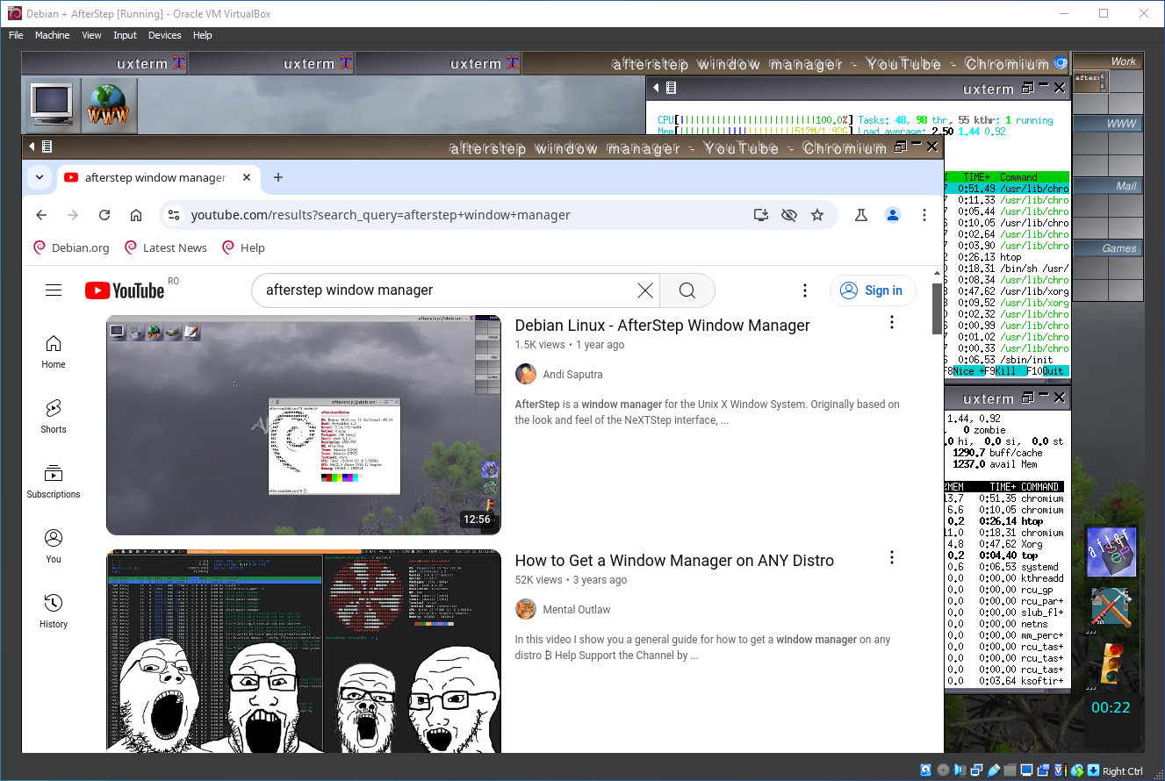1165x781 pixels.
Task: Click the WWW globe icon on desktop
Action: pos(109,104)
